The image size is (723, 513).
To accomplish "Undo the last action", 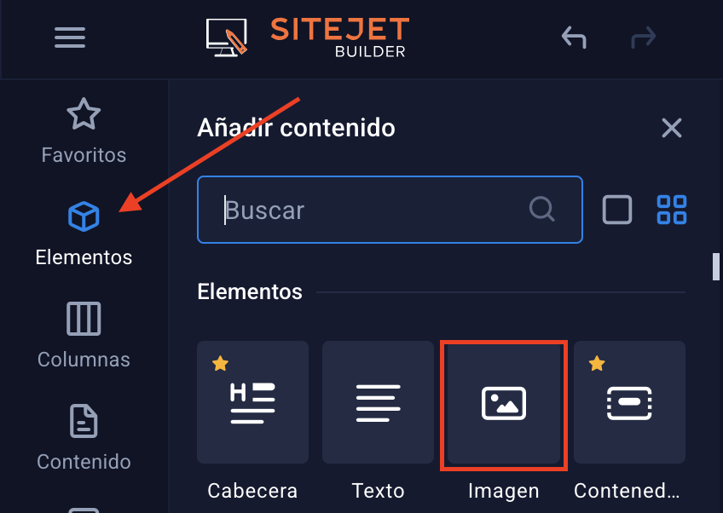I will point(574,37).
